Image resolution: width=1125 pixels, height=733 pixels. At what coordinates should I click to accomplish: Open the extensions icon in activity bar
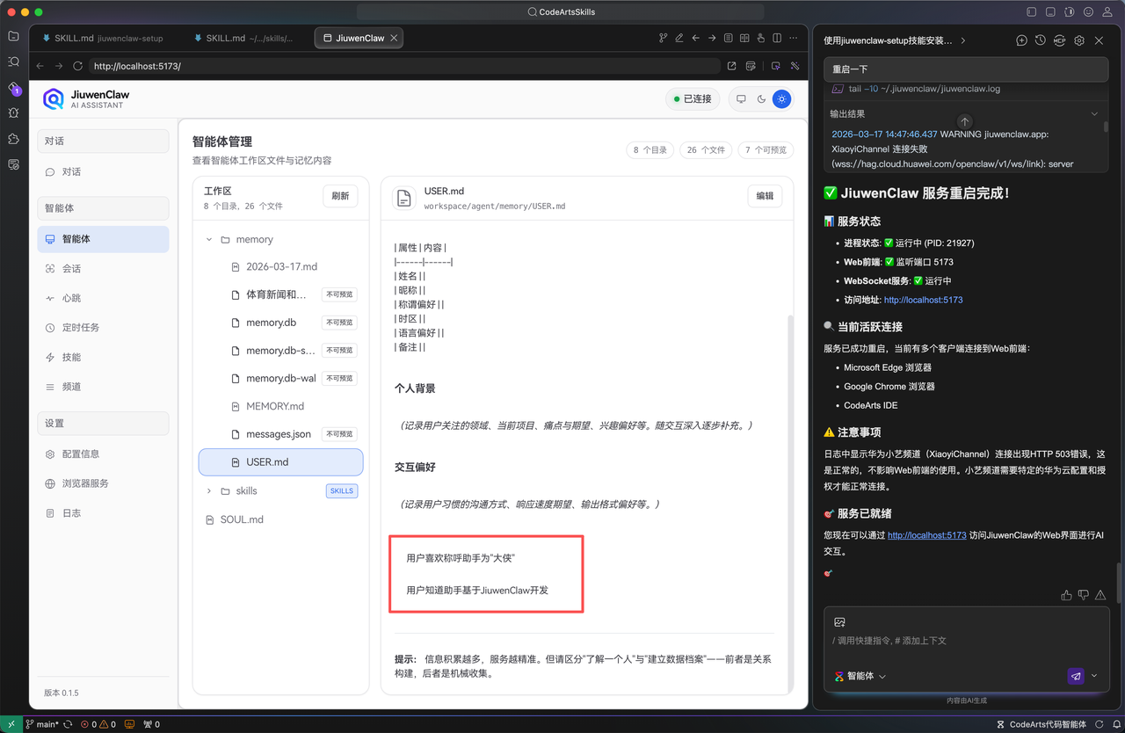13,139
